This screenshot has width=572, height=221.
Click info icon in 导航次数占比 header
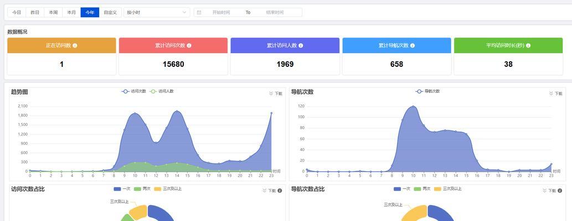[x=560, y=191]
